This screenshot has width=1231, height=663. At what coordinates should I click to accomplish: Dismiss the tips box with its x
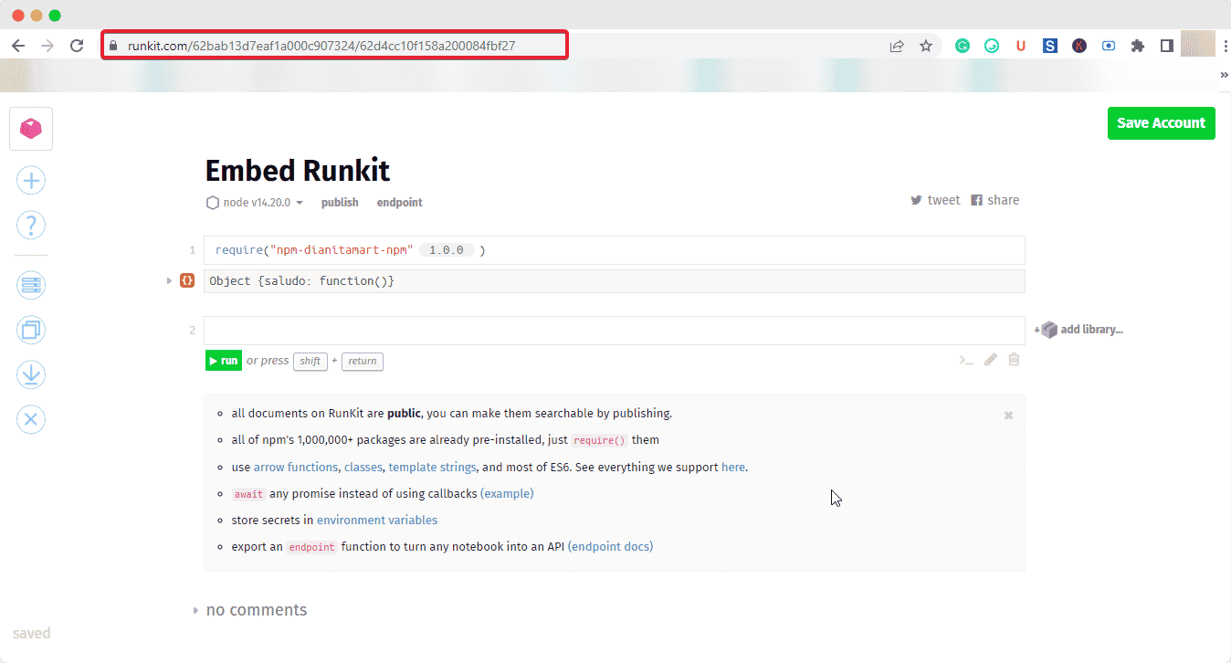click(1009, 416)
